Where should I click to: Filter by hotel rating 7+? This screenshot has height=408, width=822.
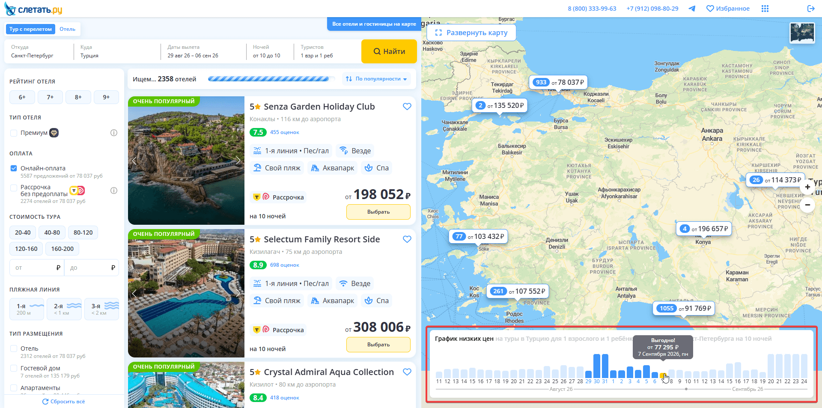(50, 97)
